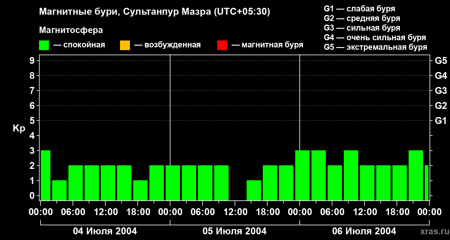Click the '12:00' time label under 04 July

(105, 212)
